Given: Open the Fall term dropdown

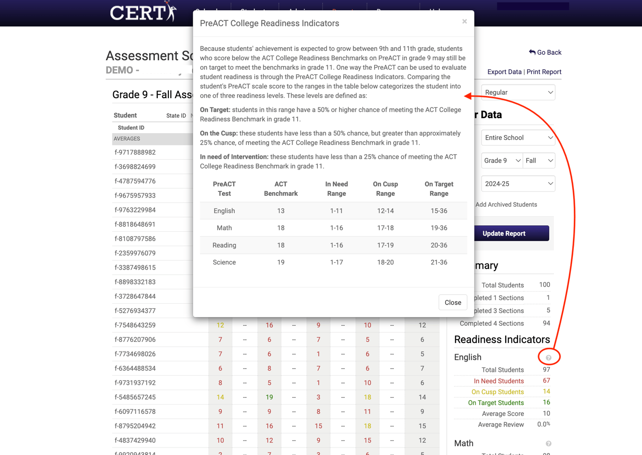Looking at the screenshot, I should [x=539, y=160].
